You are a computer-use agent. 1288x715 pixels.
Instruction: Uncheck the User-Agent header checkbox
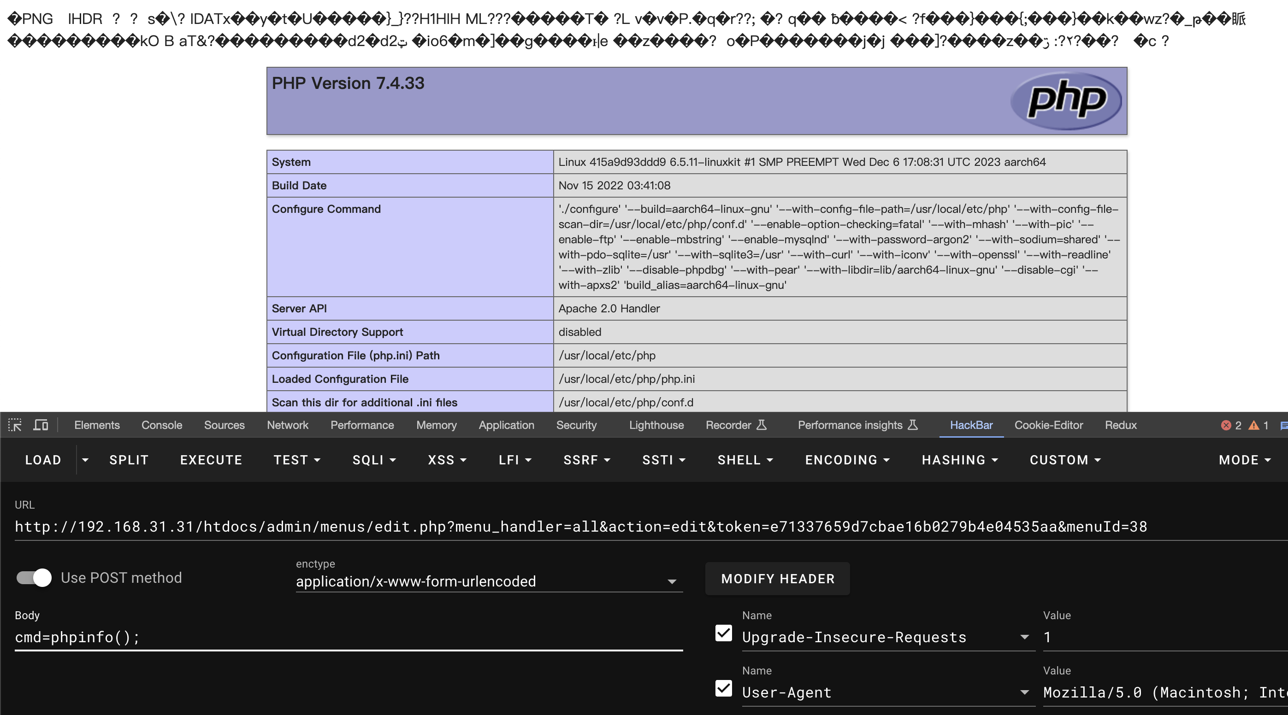coord(723,689)
